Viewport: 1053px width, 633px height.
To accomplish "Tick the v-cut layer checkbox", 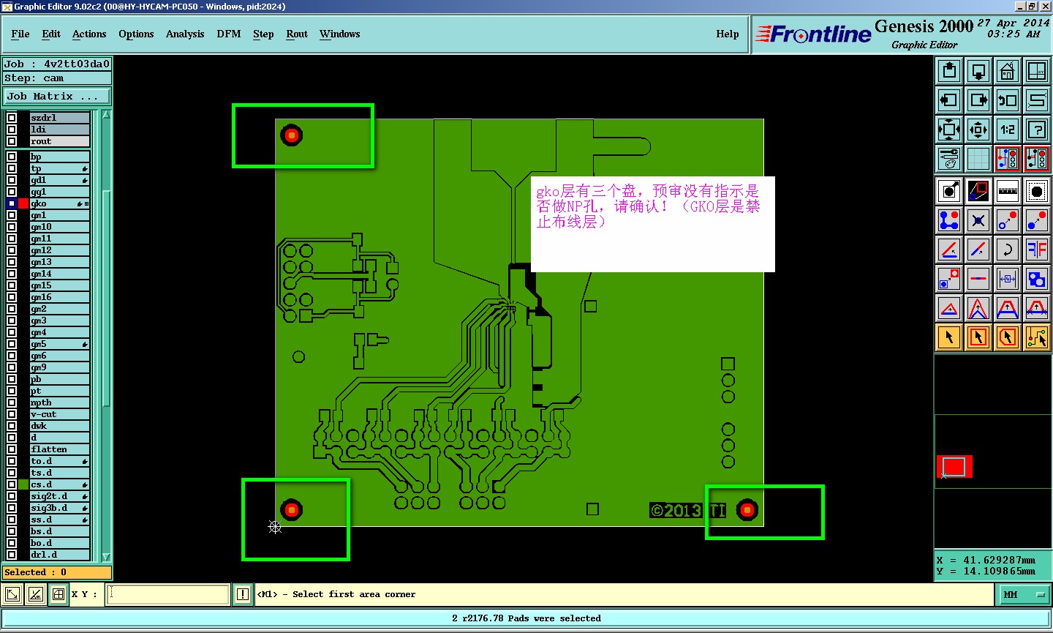I will pos(12,414).
